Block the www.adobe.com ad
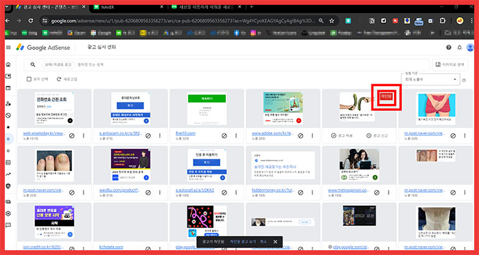Viewport: 479px width, 255px height. [x=300, y=136]
